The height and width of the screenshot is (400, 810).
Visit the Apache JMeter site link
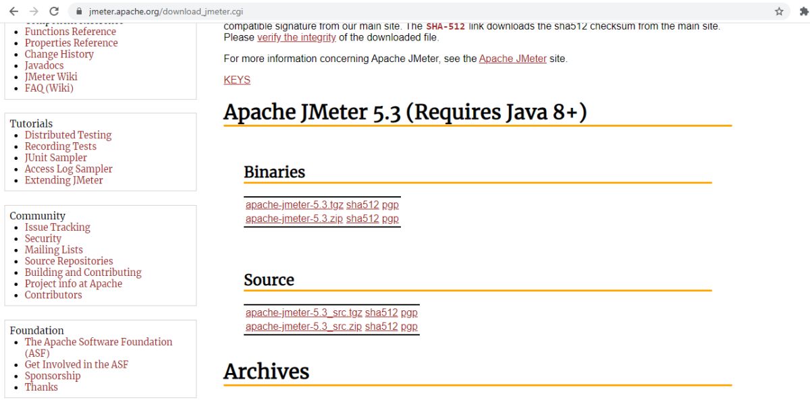coord(513,59)
